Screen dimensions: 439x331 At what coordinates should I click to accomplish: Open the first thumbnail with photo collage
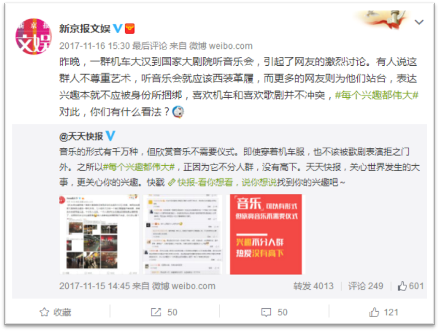coord(99,234)
